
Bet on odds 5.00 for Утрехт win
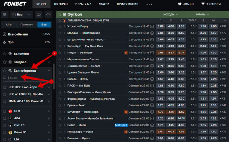pyautogui.click(x=161, y=26)
